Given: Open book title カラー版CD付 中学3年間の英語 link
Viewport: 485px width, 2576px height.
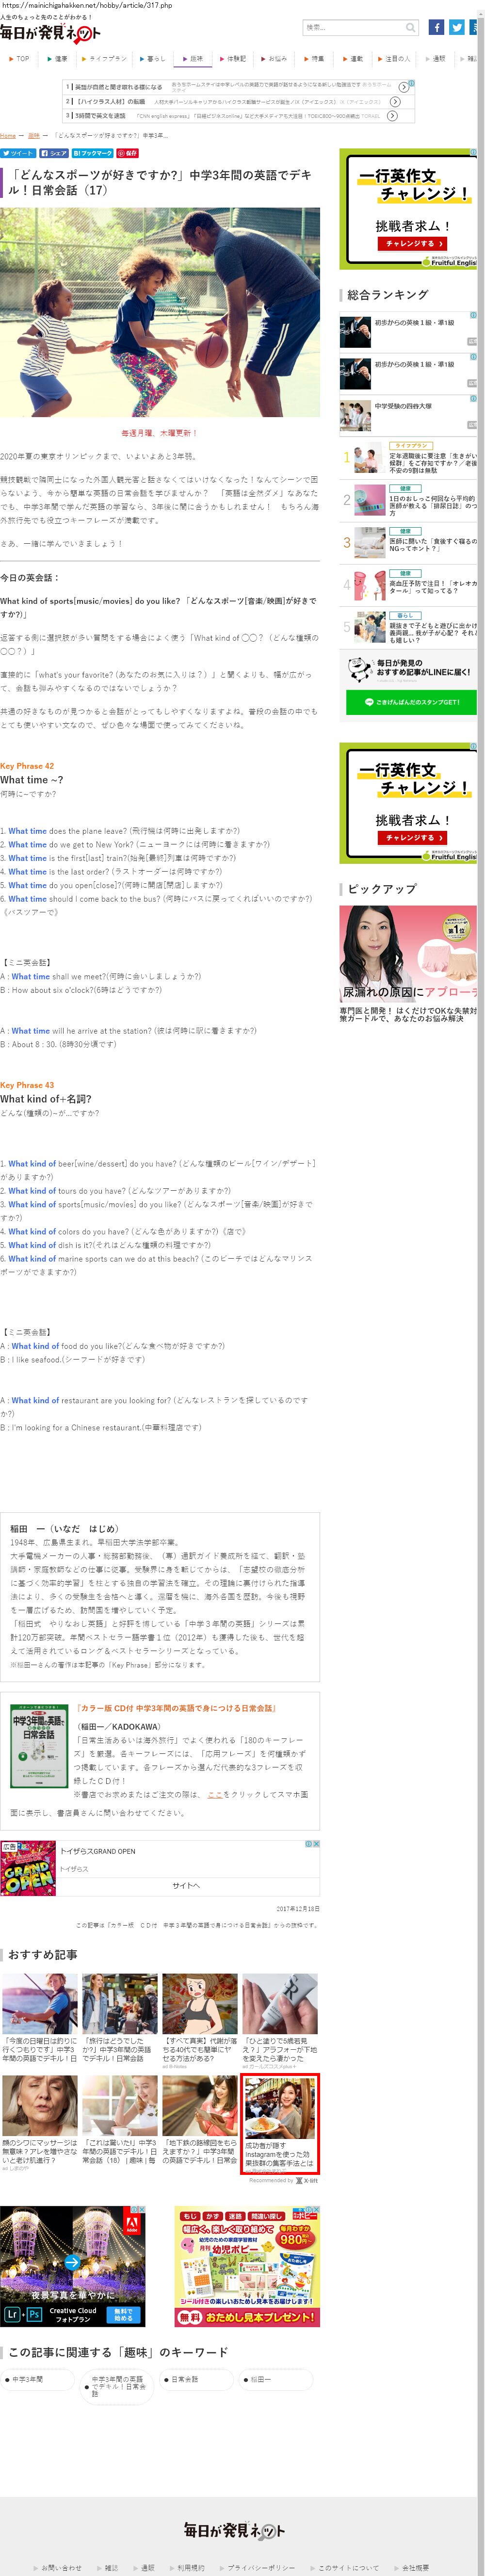Looking at the screenshot, I should tap(175, 1708).
